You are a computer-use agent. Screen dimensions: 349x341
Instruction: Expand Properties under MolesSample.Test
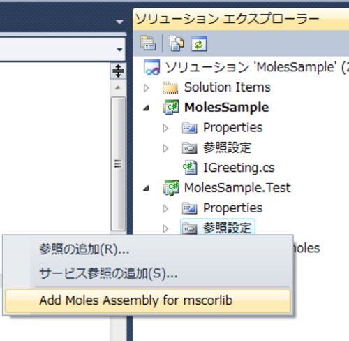coord(165,209)
